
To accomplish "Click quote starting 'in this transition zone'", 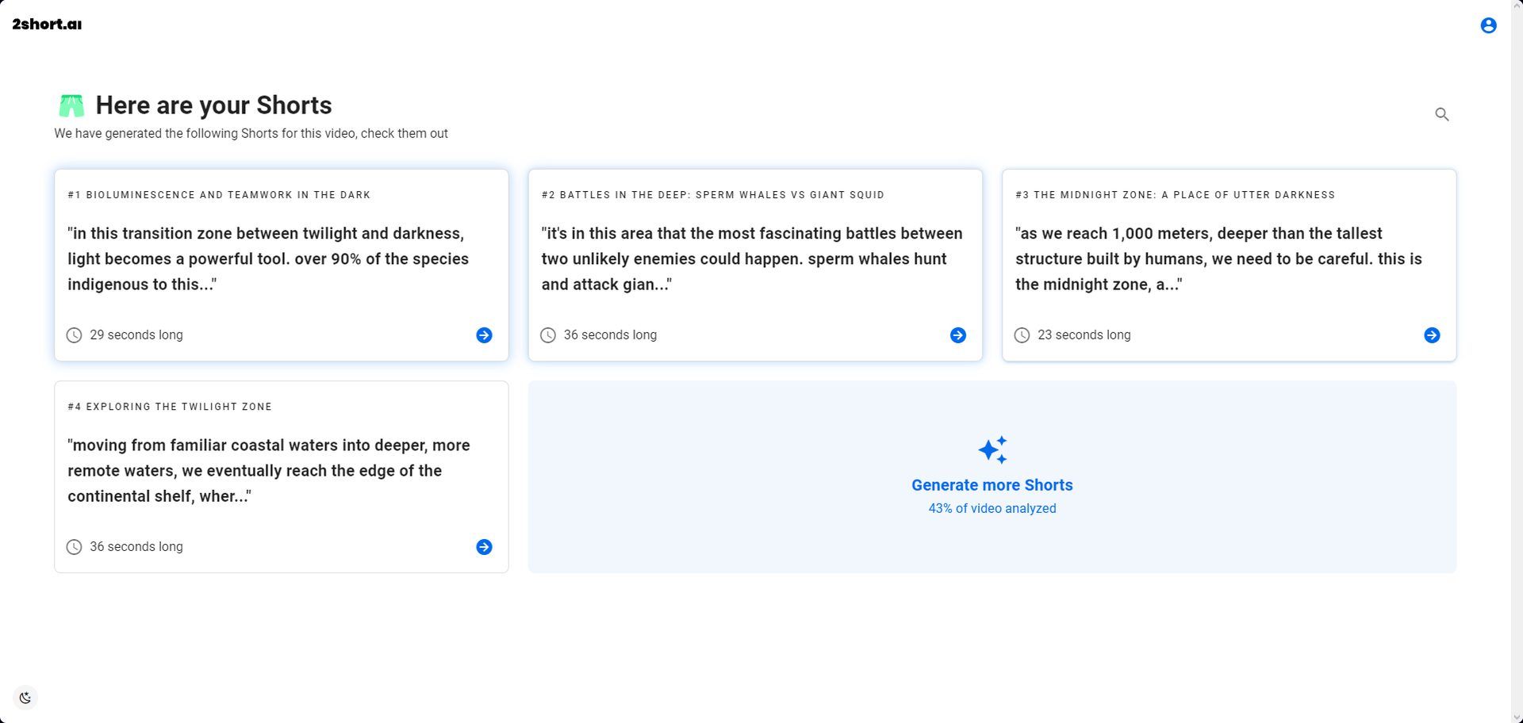I will coord(268,259).
